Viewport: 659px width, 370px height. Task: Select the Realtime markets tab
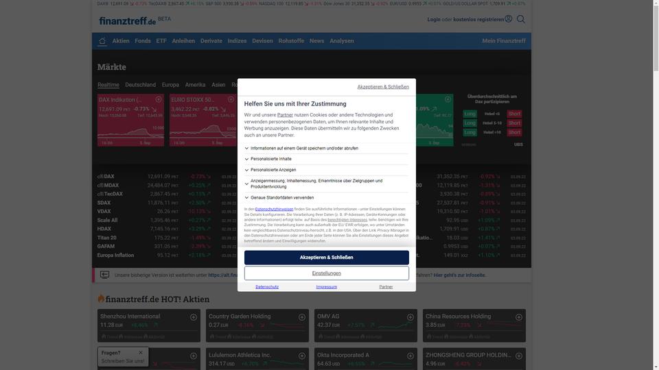(108, 85)
